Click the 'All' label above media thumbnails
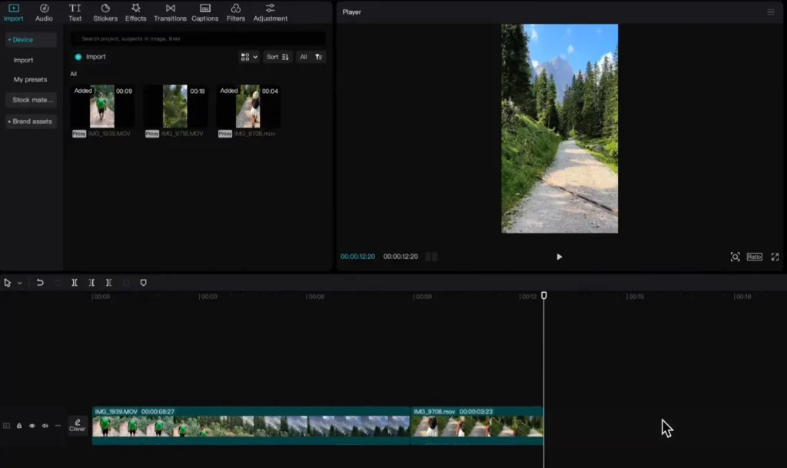The image size is (787, 468). [x=73, y=75]
